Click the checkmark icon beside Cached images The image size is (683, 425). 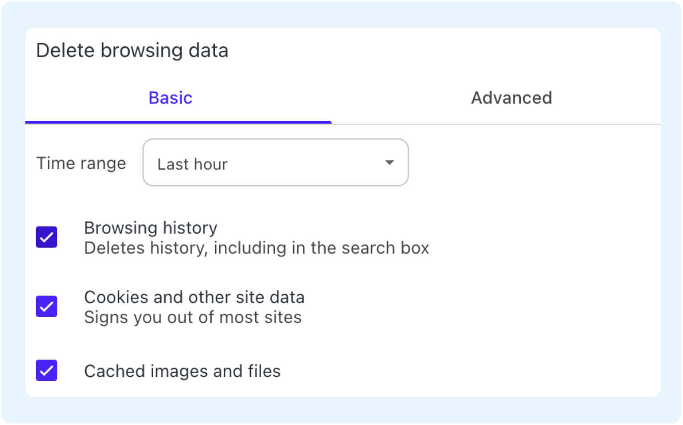pos(47,371)
